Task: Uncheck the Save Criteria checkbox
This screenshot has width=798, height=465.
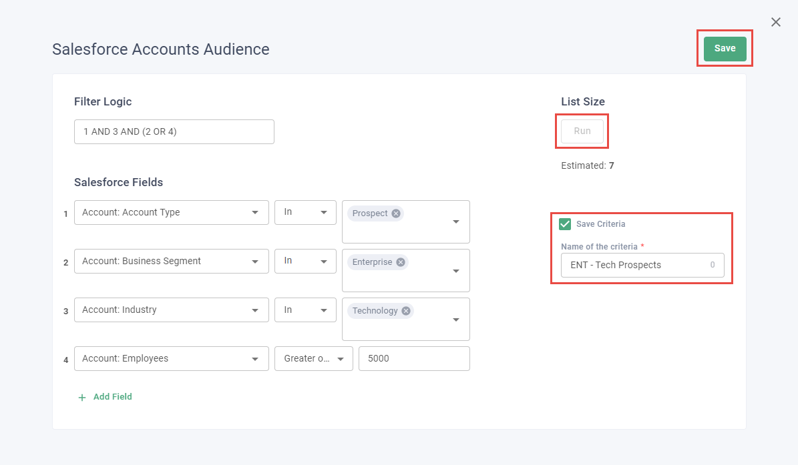Action: coord(565,224)
